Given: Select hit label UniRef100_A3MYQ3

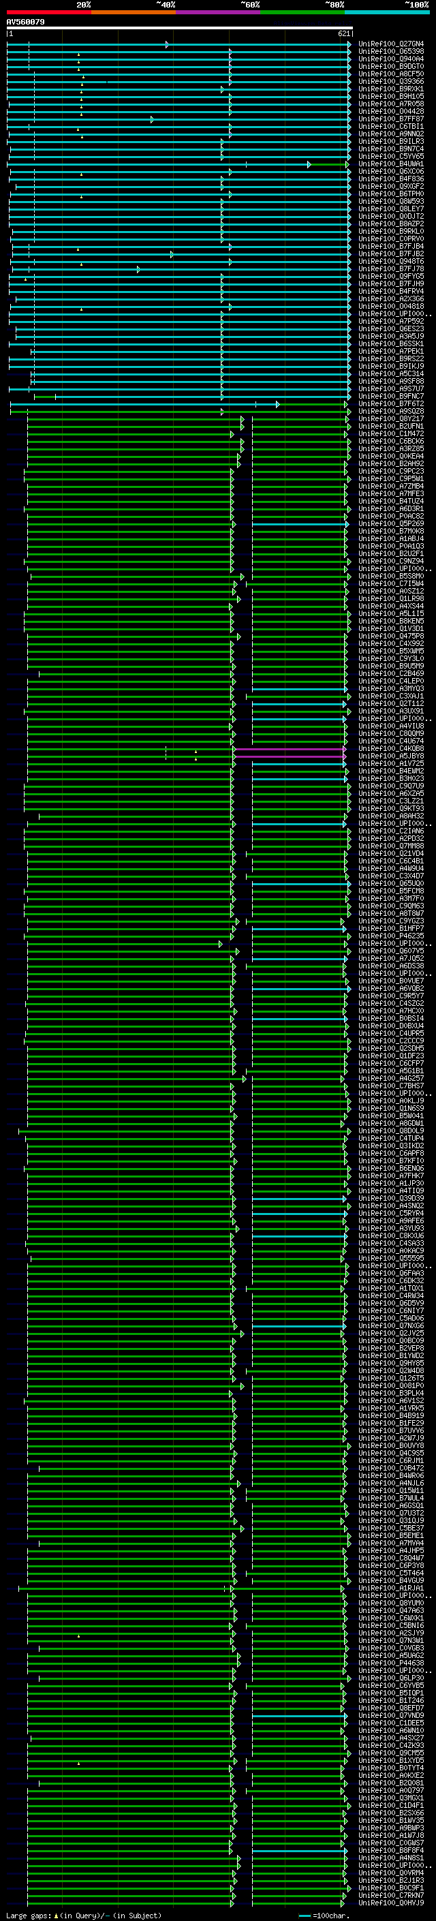Looking at the screenshot, I should tap(391, 689).
